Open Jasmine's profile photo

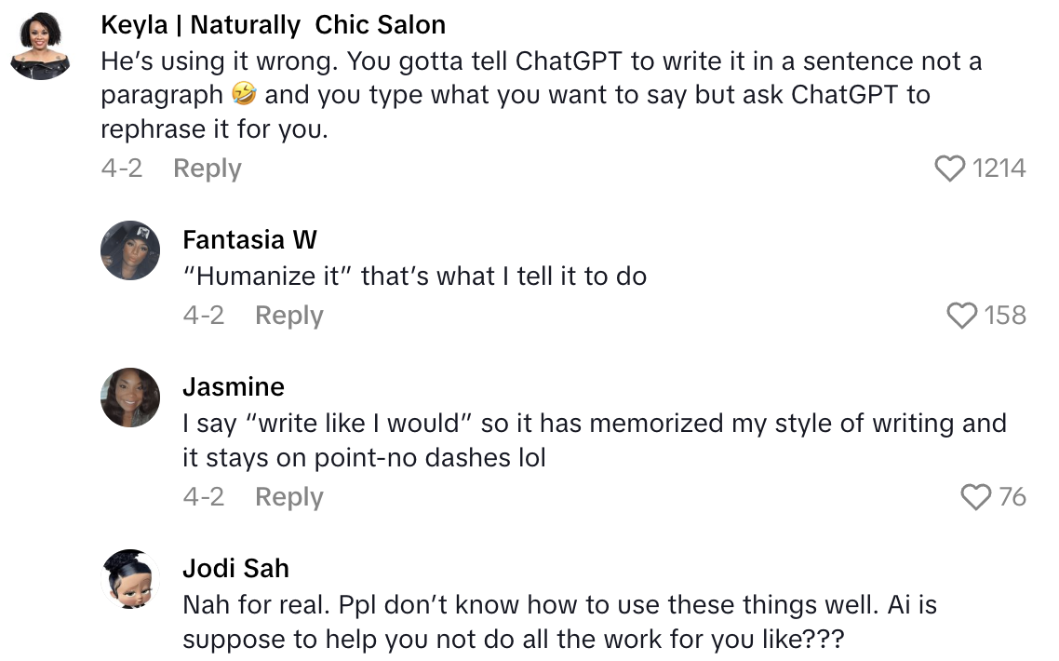(130, 397)
